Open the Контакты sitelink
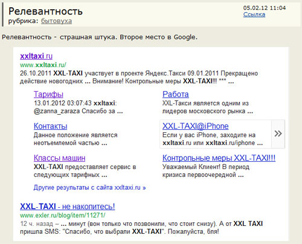Image resolution: width=302 pixels, height=244 pixels. pos(51,126)
